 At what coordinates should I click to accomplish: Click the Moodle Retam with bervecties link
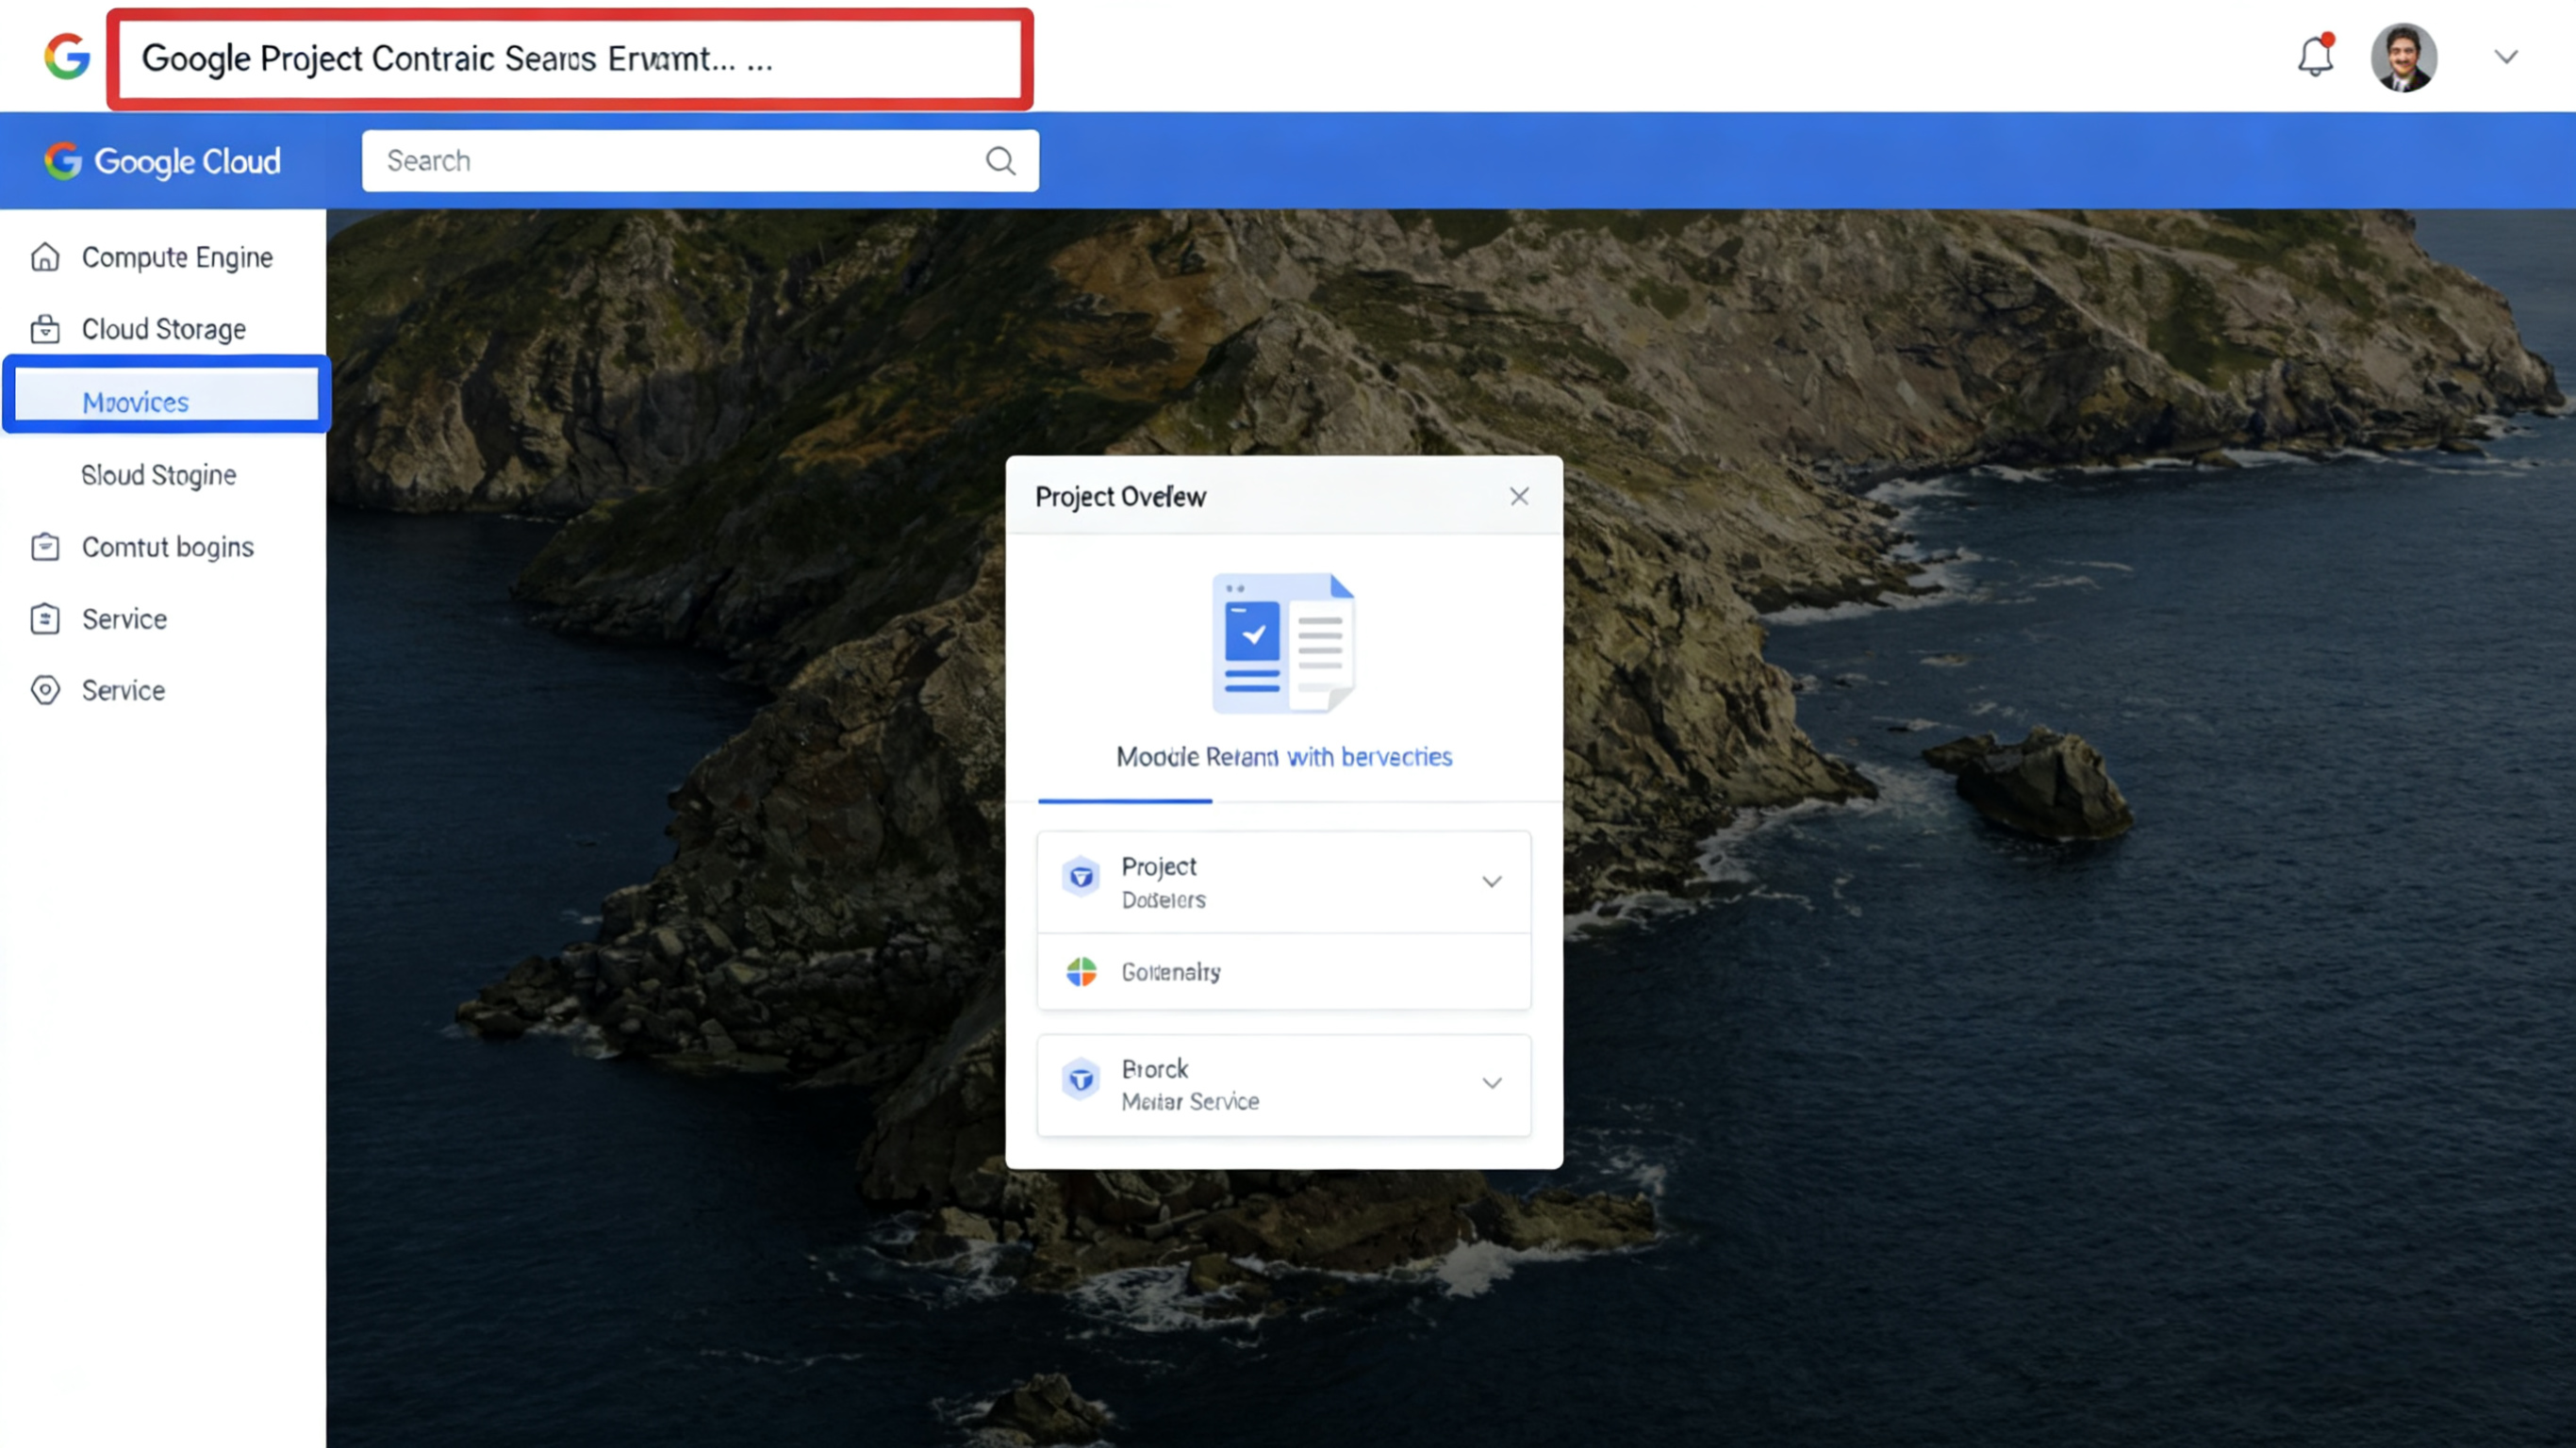[x=1283, y=757]
